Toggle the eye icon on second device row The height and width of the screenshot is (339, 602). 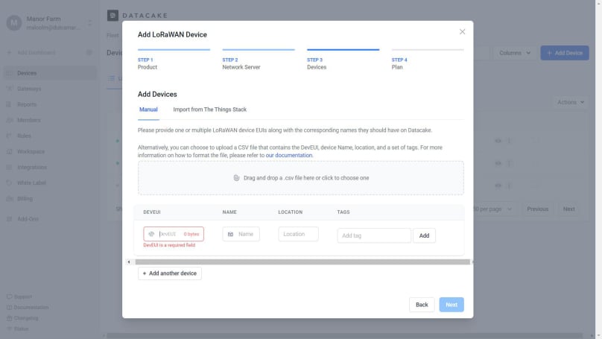pos(498,163)
